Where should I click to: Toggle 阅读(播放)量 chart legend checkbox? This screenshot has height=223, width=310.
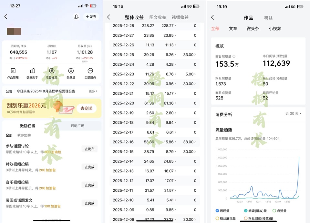point(246,211)
